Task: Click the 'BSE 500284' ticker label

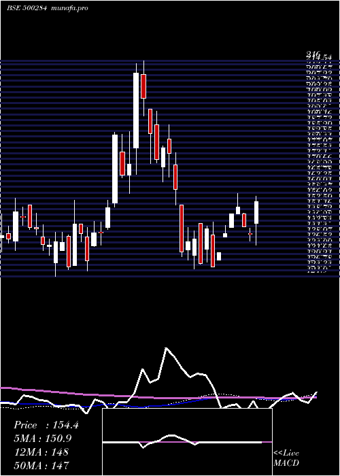Action: tap(27, 8)
